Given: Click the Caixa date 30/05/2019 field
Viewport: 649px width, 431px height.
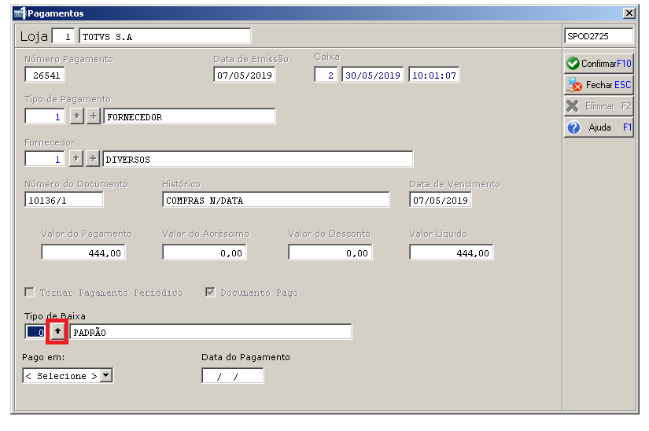Looking at the screenshot, I should [373, 76].
